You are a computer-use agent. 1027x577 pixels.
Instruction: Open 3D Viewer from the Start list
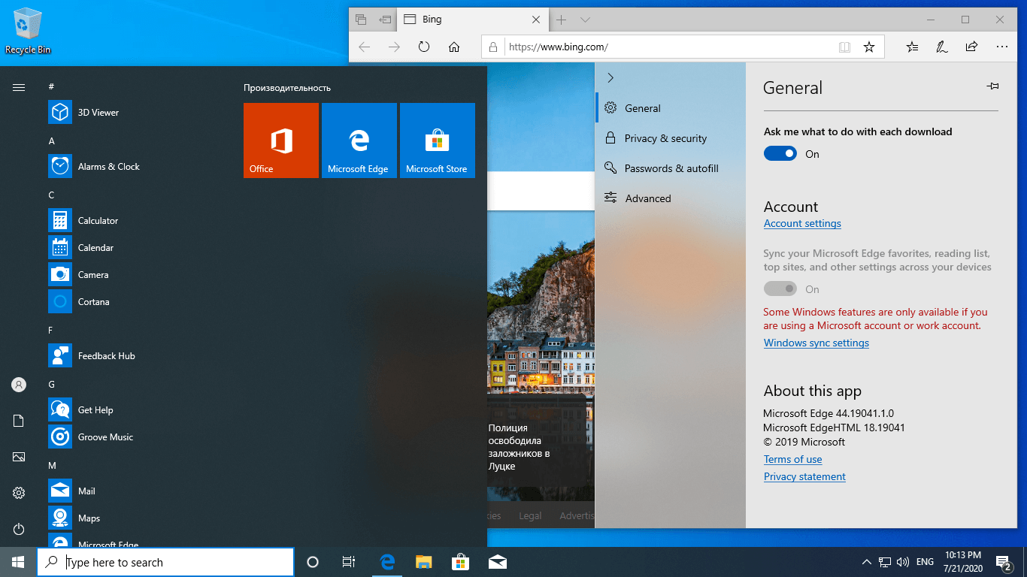[98, 113]
